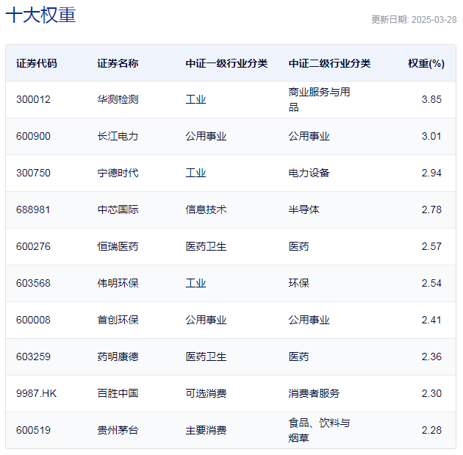Viewport: 463px width, 455px height.
Task: Select the stock name 伟明环保
Action: click(x=118, y=283)
